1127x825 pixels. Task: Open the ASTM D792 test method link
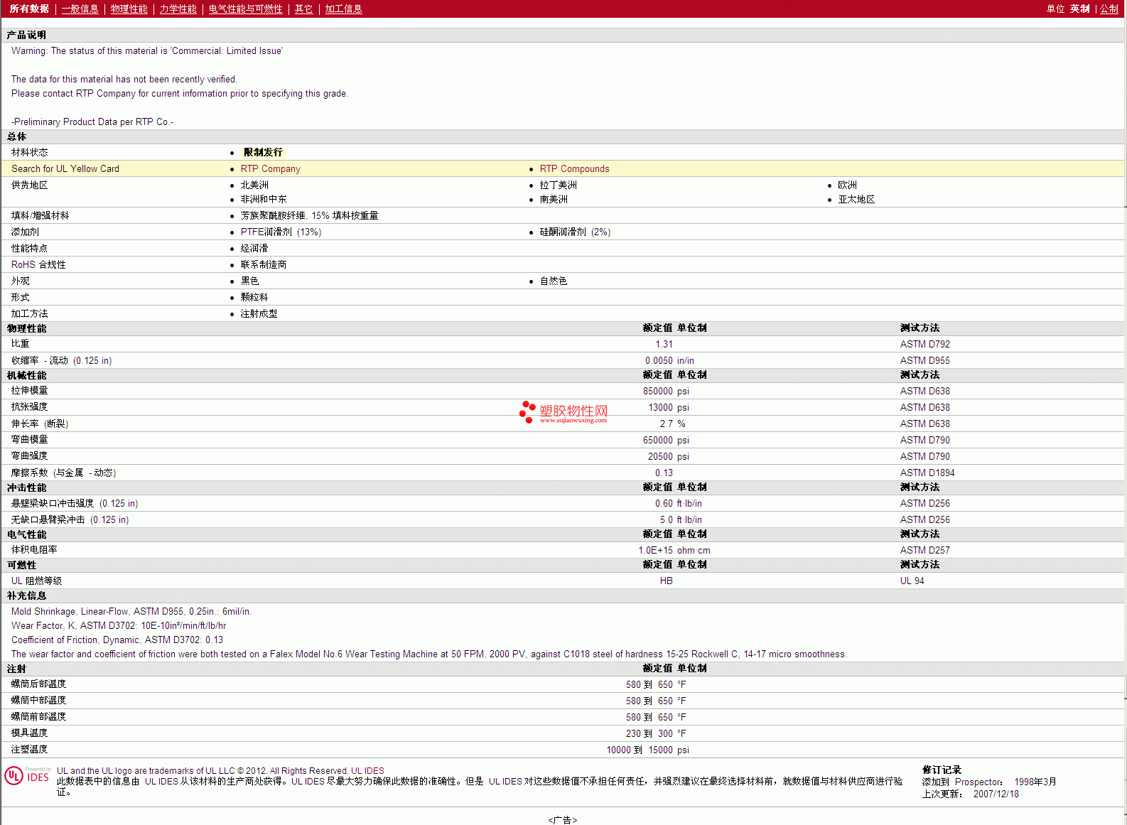924,345
